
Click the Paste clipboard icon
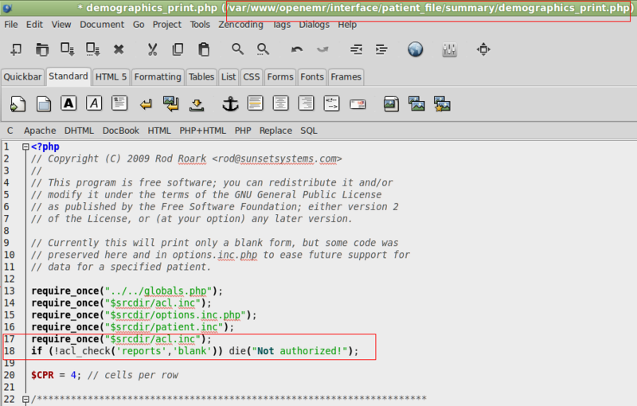click(204, 49)
